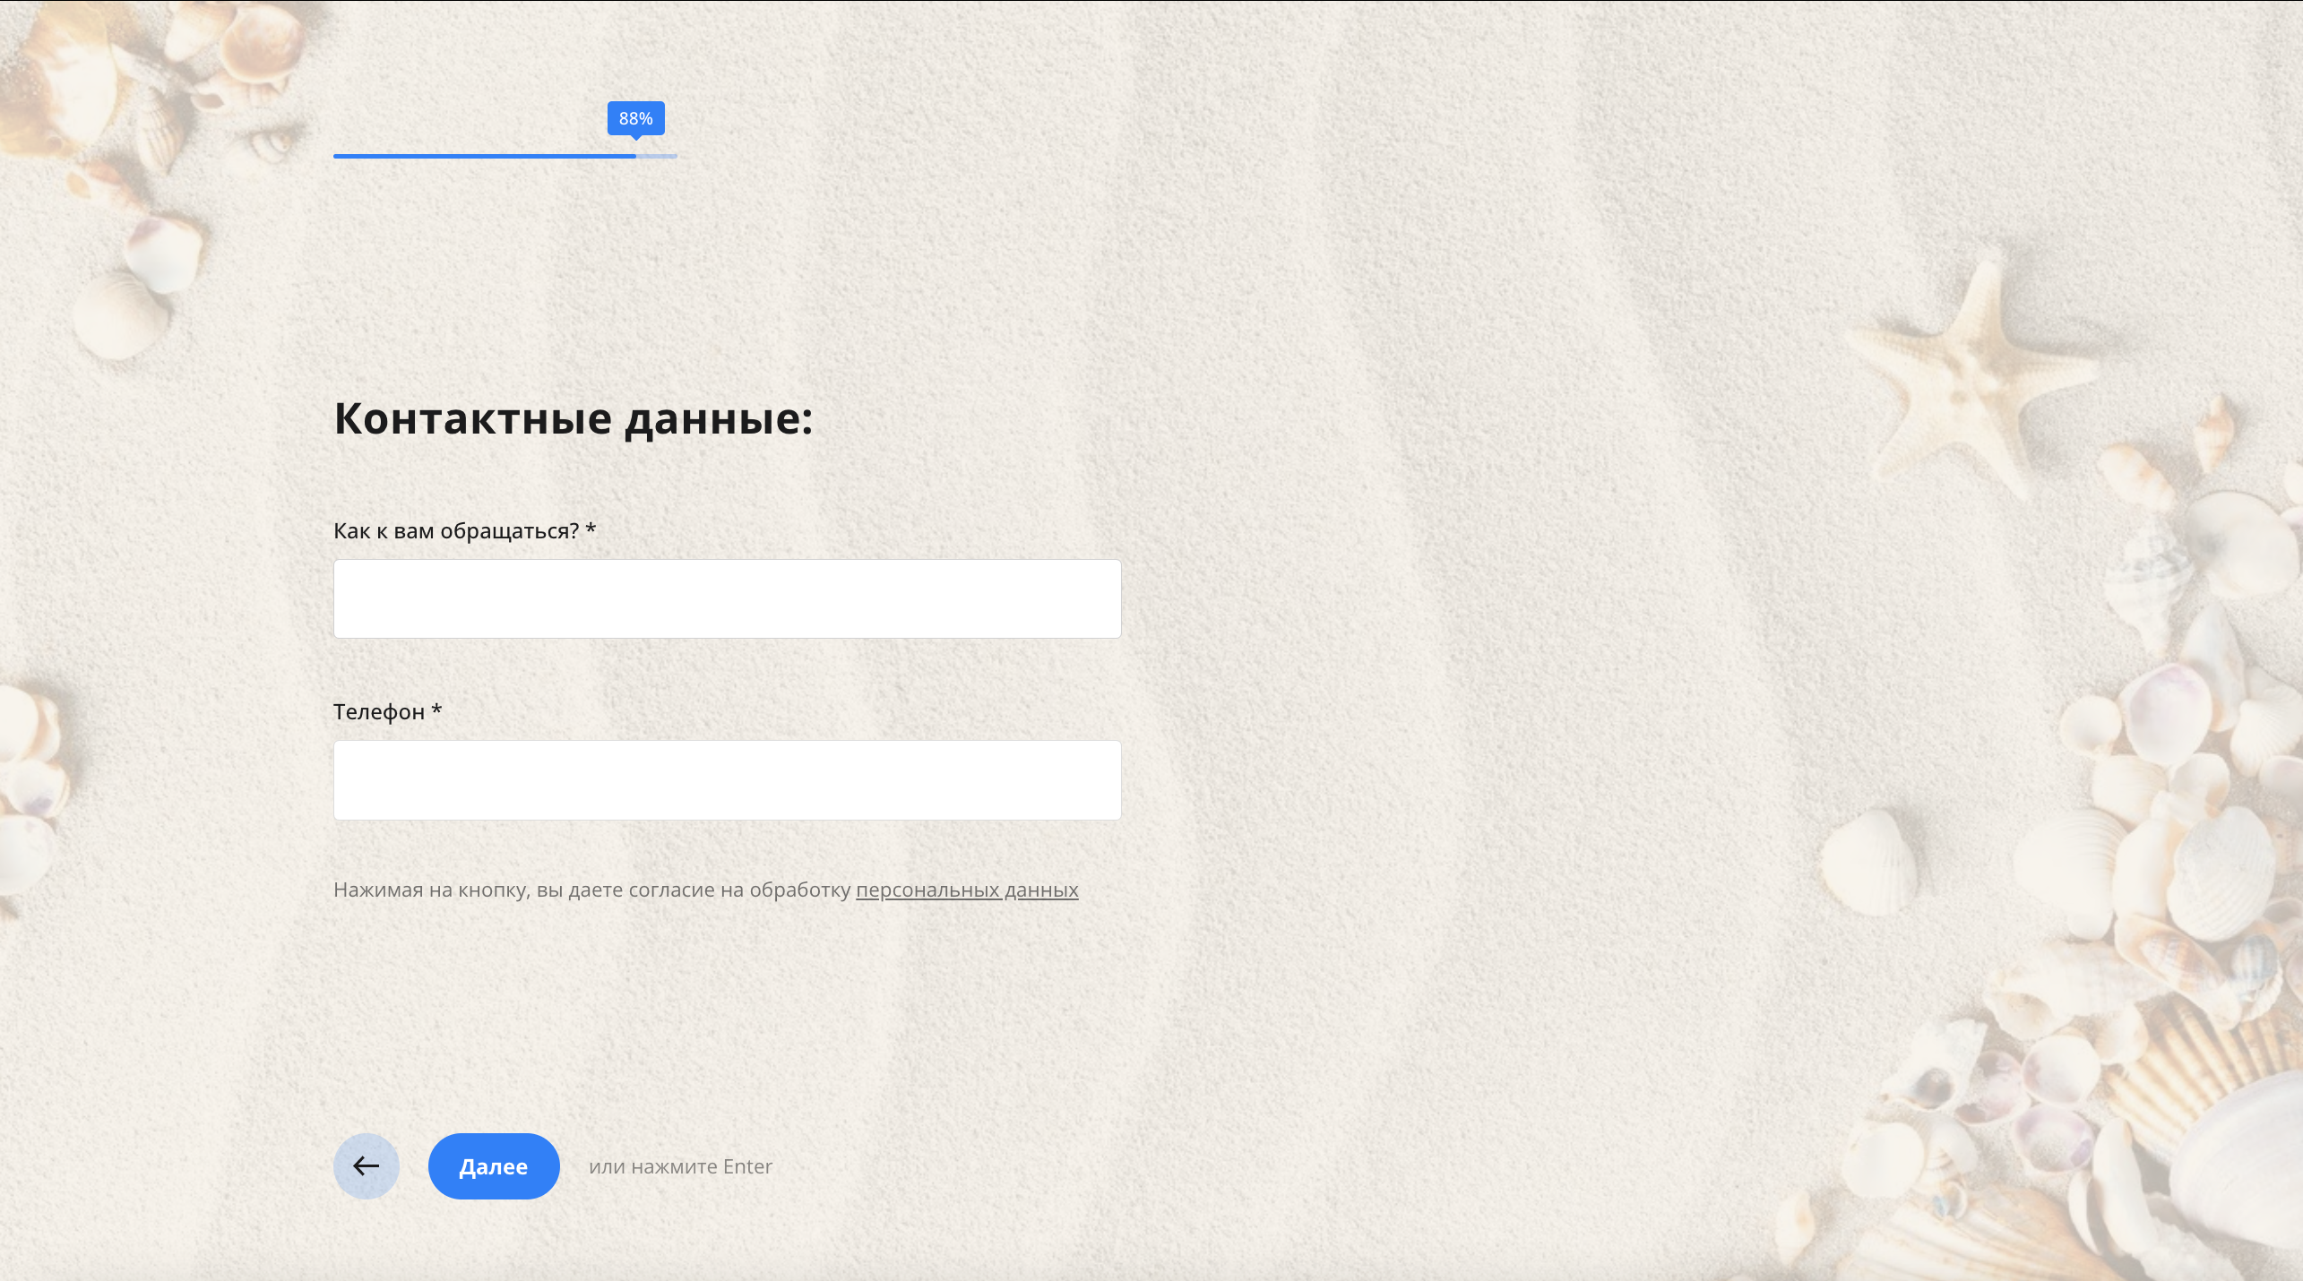This screenshot has width=2303, height=1281.
Task: Click the unfilled end of progress bar
Action: pos(658,156)
